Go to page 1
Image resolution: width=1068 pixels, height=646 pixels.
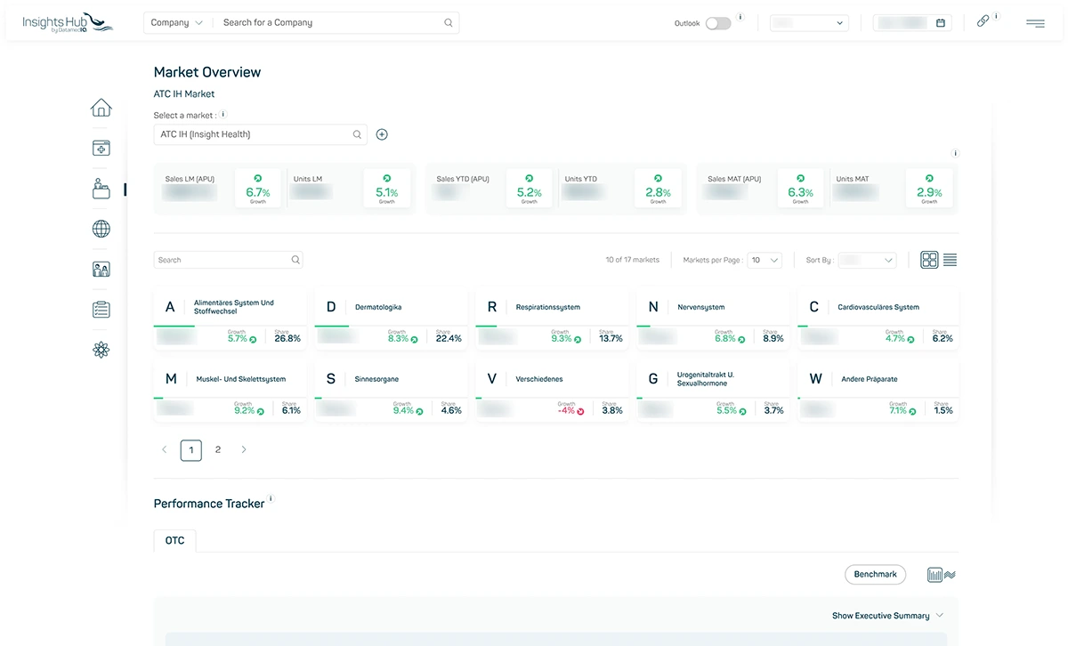point(190,450)
